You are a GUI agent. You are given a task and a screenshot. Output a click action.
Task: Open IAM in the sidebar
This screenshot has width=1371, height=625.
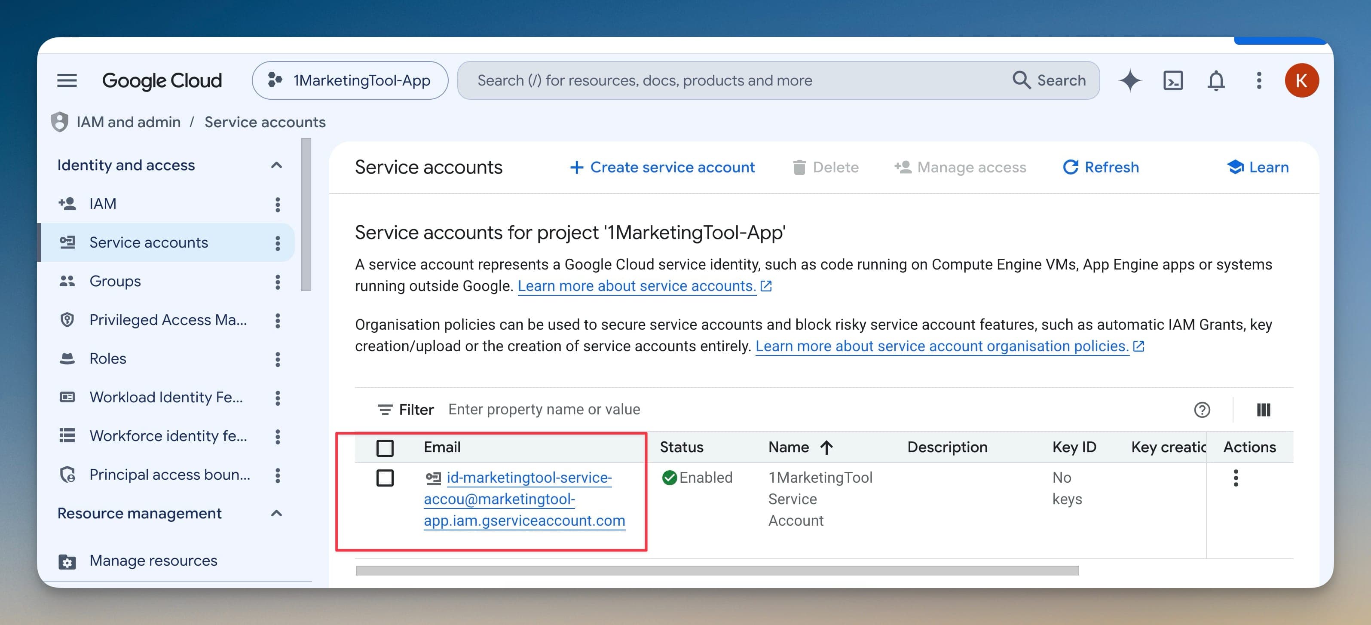(103, 204)
